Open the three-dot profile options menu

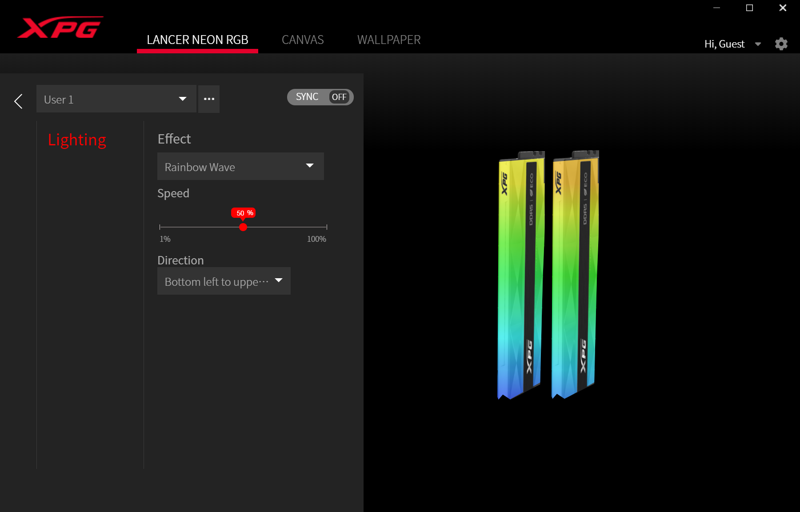tap(209, 99)
